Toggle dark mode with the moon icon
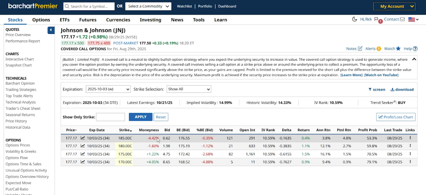Screen dimensions: 426x195 click(x=354, y=19)
